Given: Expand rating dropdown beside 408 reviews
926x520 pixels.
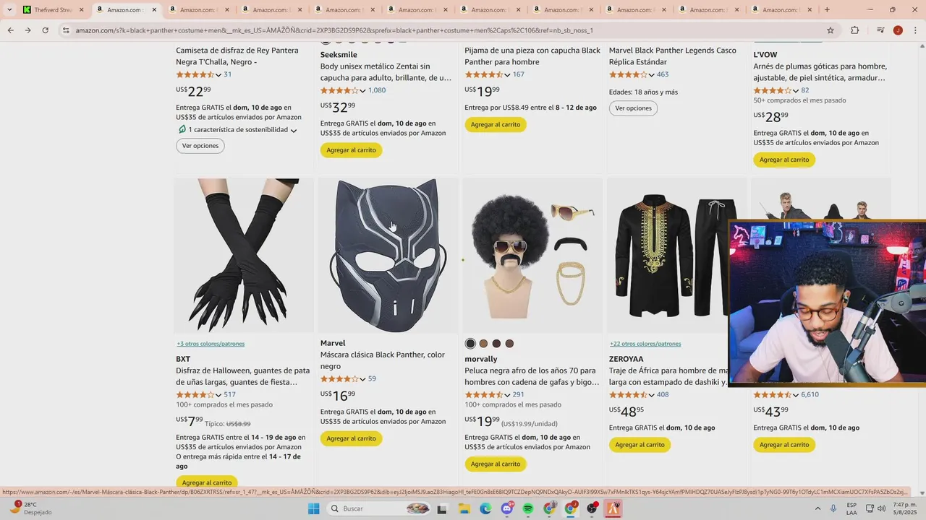Looking at the screenshot, I should click(x=652, y=395).
